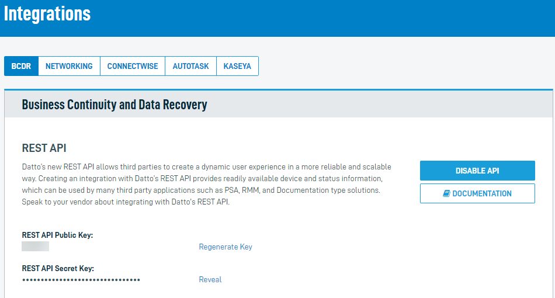Regenerate the REST API public key
The image size is (555, 298).
point(226,247)
